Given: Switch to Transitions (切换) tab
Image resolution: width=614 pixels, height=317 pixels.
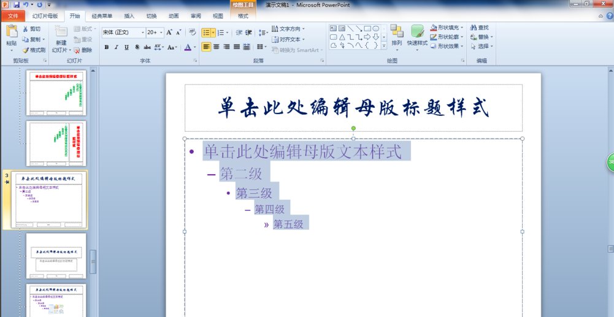Looking at the screenshot, I should 152,16.
